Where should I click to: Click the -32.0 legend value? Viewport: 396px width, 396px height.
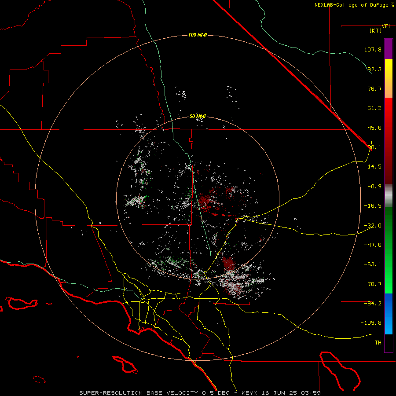pyautogui.click(x=373, y=226)
